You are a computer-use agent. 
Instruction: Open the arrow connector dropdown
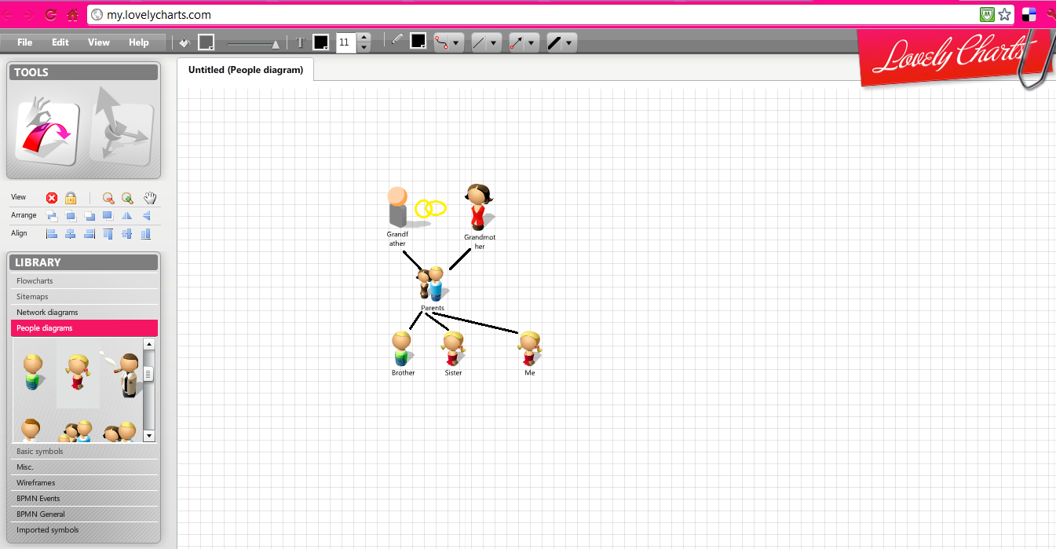(532, 42)
